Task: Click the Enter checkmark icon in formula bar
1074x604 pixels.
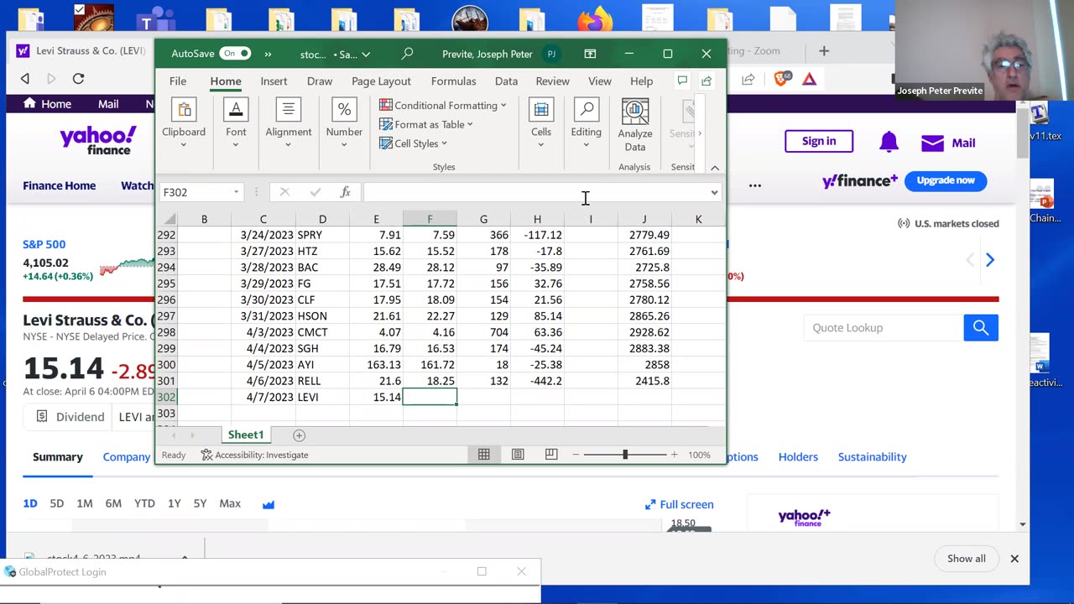Action: 315,192
